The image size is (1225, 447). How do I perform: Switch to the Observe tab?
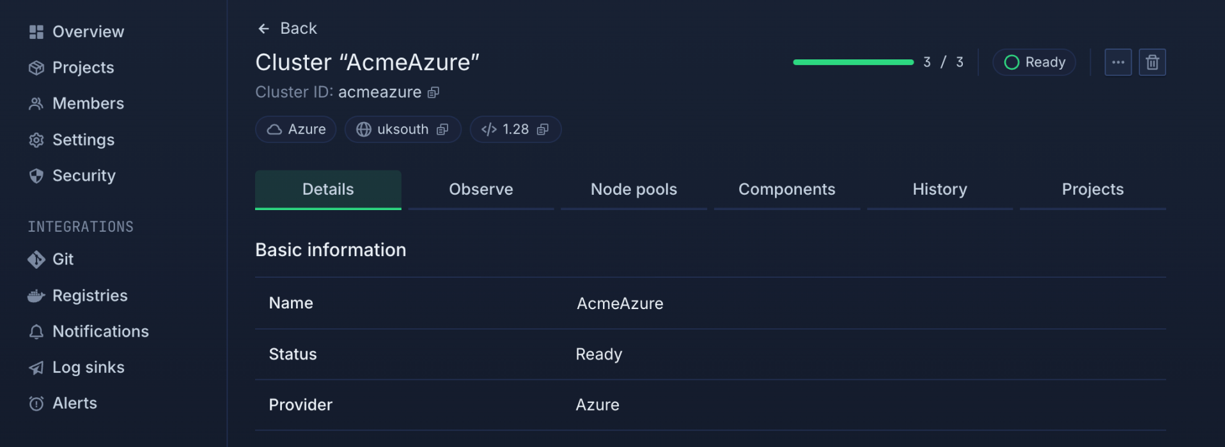(x=481, y=190)
